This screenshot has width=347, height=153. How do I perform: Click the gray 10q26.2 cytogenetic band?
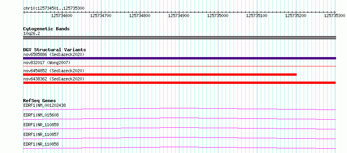(x=179, y=38)
